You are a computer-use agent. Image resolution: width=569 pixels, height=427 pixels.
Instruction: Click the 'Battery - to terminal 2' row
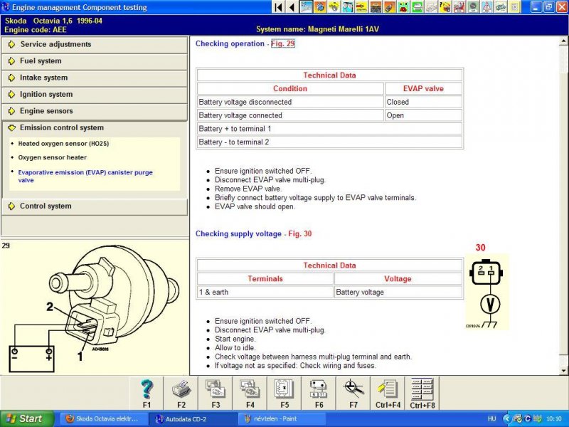329,142
